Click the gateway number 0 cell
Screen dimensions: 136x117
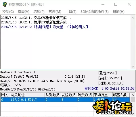pos(5,100)
